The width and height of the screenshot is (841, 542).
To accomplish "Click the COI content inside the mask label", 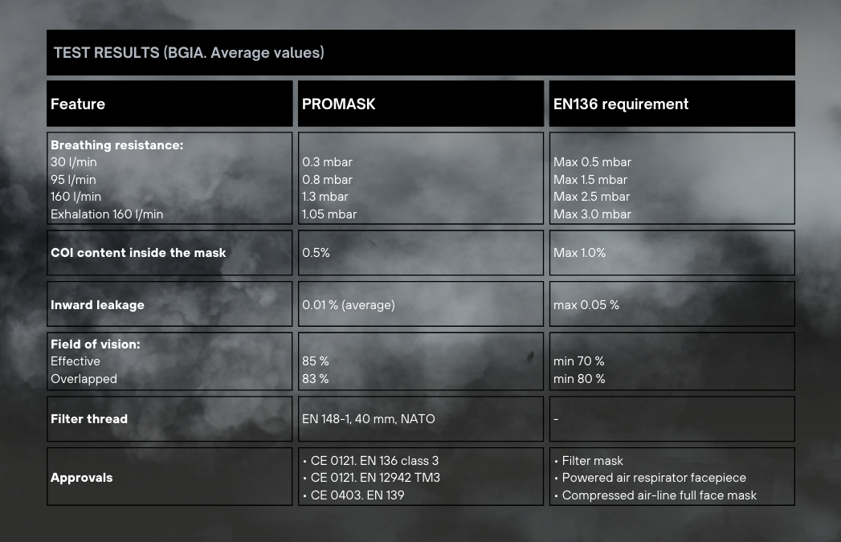I will (138, 253).
